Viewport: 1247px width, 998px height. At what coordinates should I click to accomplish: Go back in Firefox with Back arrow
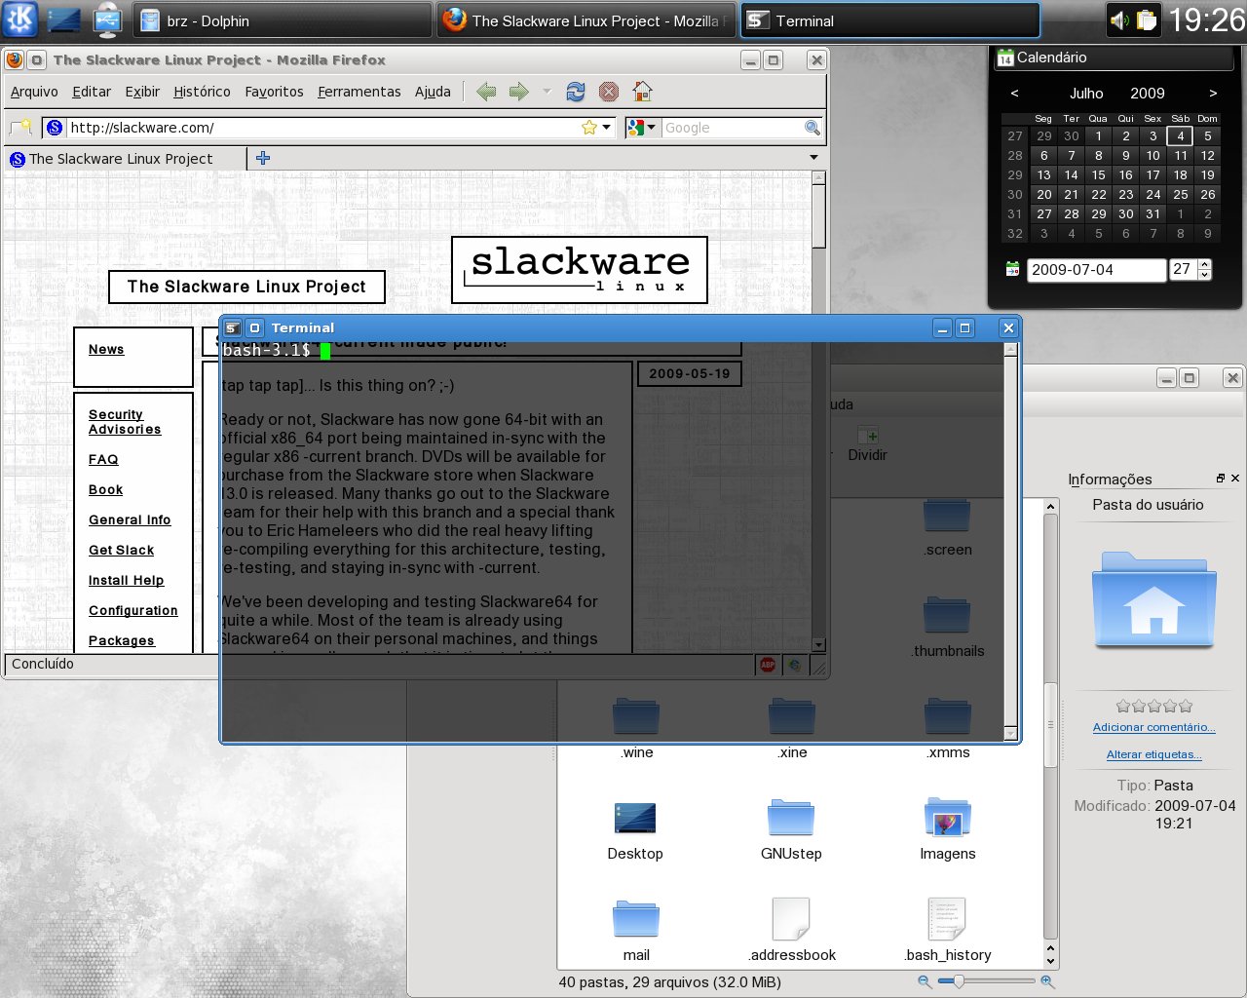pyautogui.click(x=486, y=92)
